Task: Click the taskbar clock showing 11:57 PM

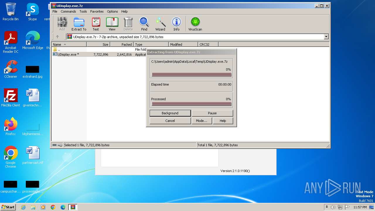Action: [360, 207]
